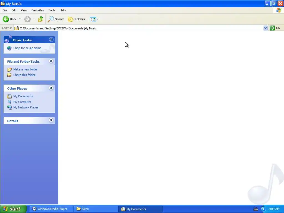This screenshot has height=213, width=284.
Task: Click the My Network Places icon
Action: [9, 107]
